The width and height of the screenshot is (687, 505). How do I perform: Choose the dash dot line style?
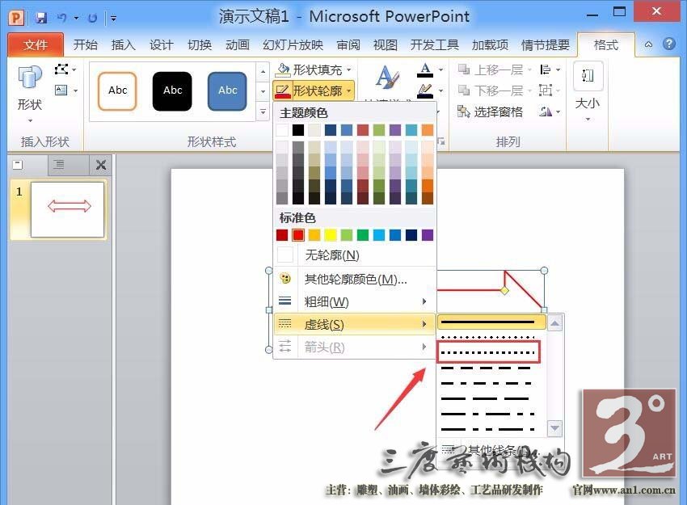click(x=488, y=384)
